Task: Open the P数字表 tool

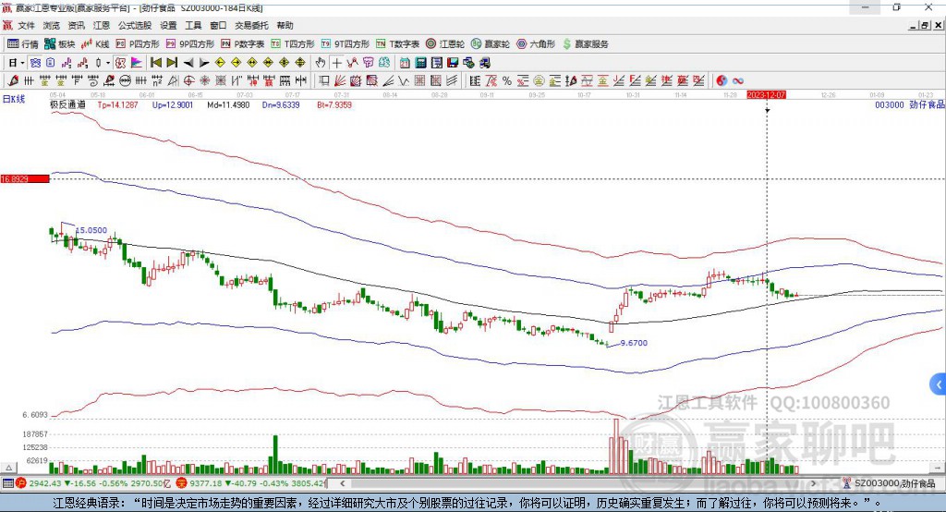Action: pyautogui.click(x=243, y=44)
